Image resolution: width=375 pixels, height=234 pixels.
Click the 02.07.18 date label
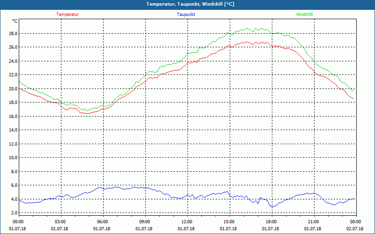tap(355, 229)
